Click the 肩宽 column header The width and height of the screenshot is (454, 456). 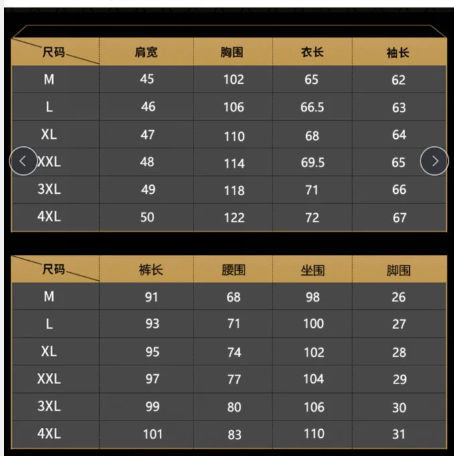click(147, 52)
